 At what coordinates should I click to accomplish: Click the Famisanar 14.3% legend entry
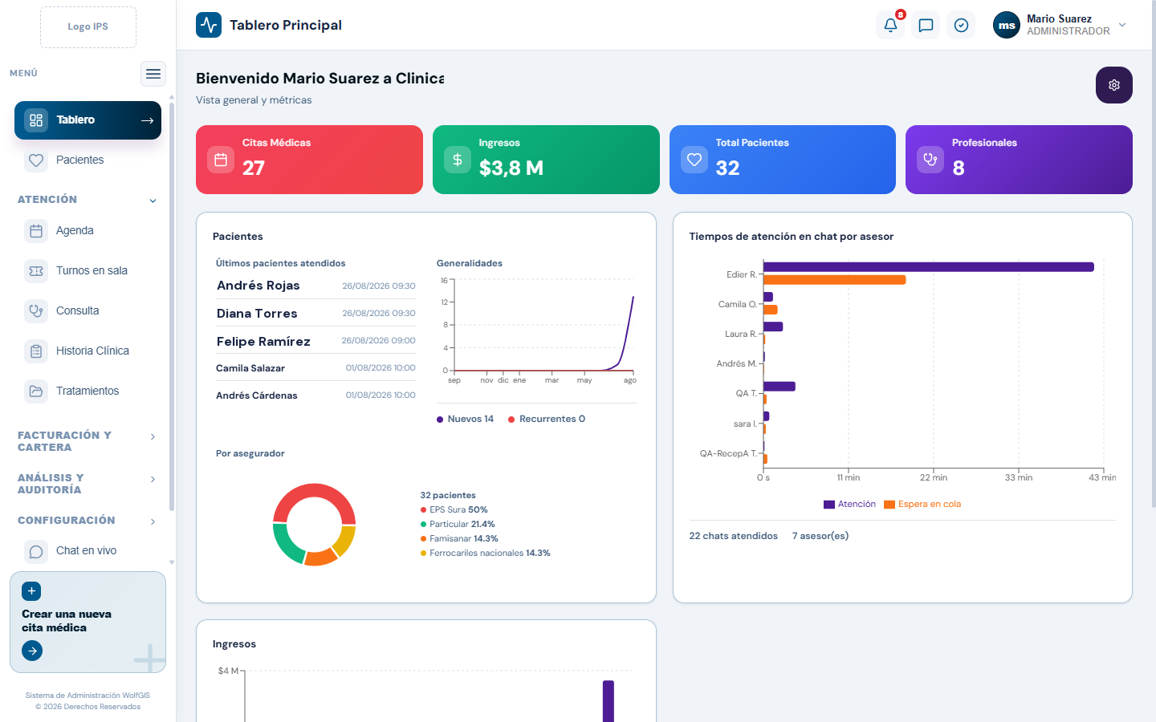pos(459,539)
